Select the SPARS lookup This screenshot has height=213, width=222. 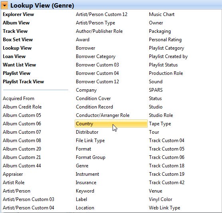click(x=156, y=90)
